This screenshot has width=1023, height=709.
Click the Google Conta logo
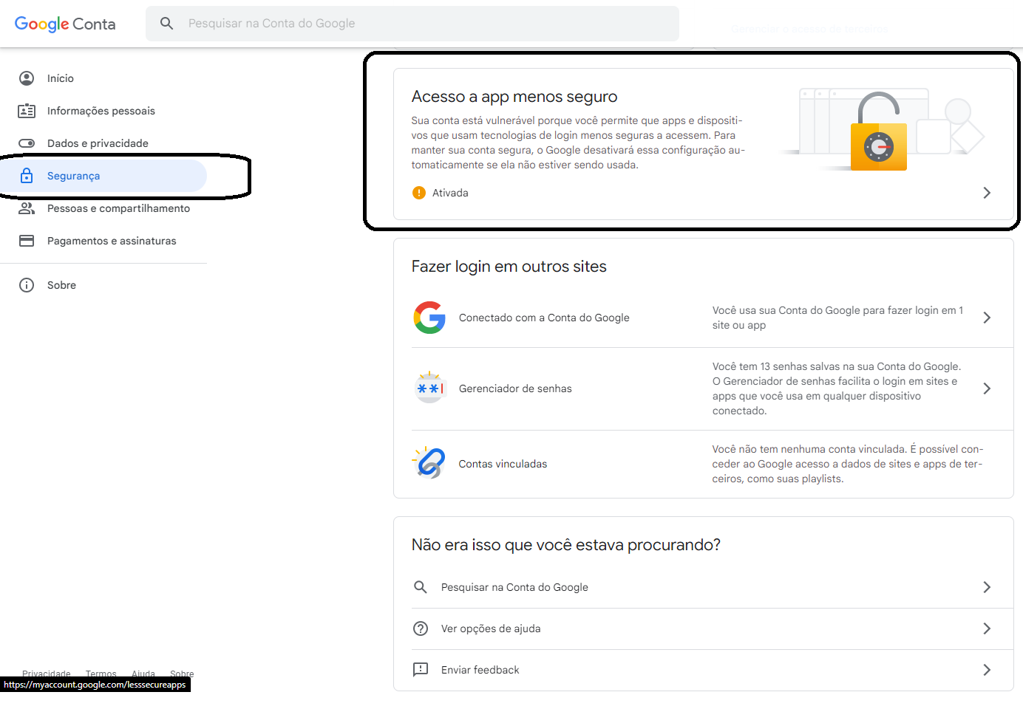click(x=65, y=24)
